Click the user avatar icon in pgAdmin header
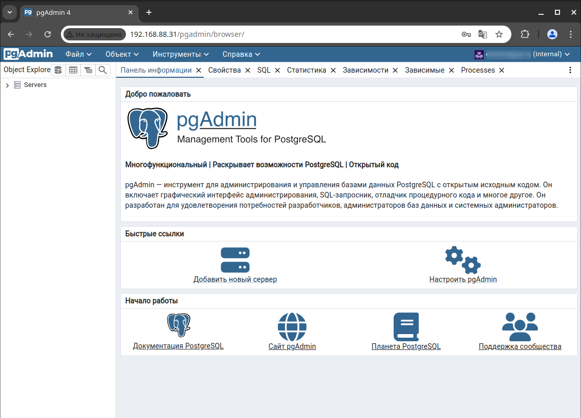This screenshot has width=581, height=418. coord(479,54)
